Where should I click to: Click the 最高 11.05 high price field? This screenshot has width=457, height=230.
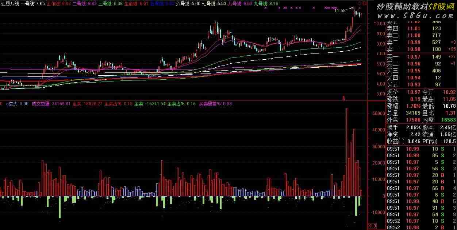(x=439, y=99)
